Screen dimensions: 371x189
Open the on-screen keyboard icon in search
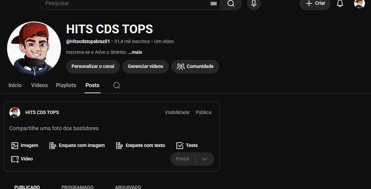[x=213, y=3]
